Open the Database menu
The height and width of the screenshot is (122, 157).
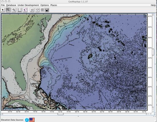[11, 5]
